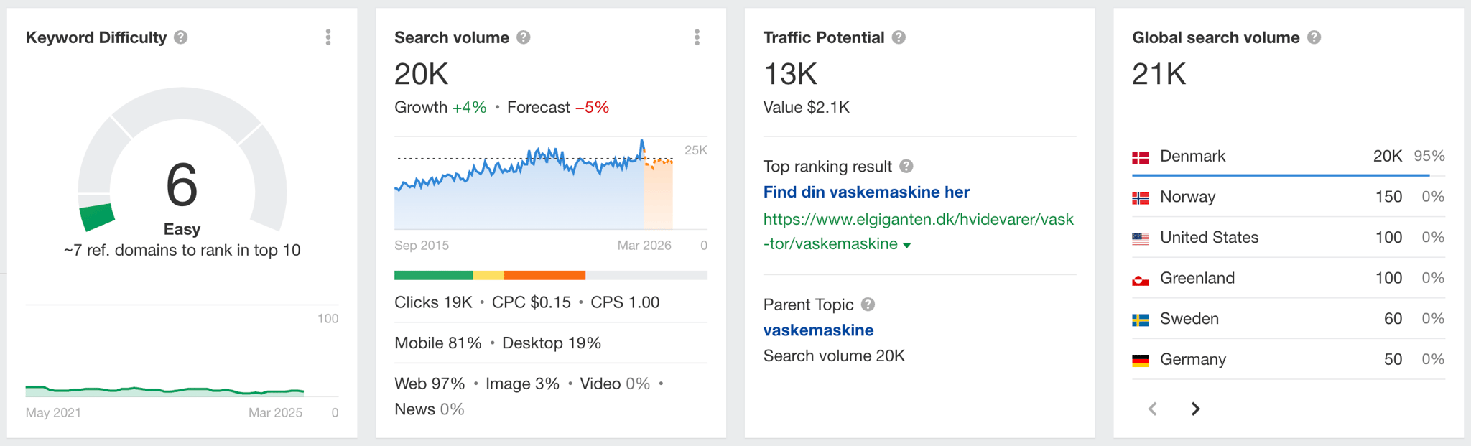
Task: Open Keyword Difficulty card options menu
Action: [328, 37]
